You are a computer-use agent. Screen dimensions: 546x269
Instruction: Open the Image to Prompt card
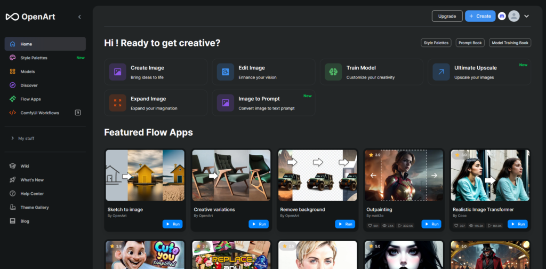(x=263, y=103)
